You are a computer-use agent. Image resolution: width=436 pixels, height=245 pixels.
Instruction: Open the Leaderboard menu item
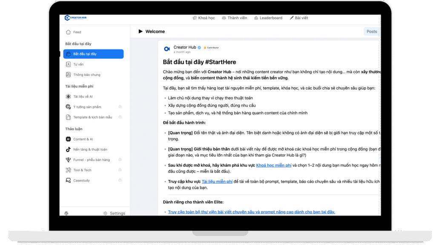coord(268,18)
